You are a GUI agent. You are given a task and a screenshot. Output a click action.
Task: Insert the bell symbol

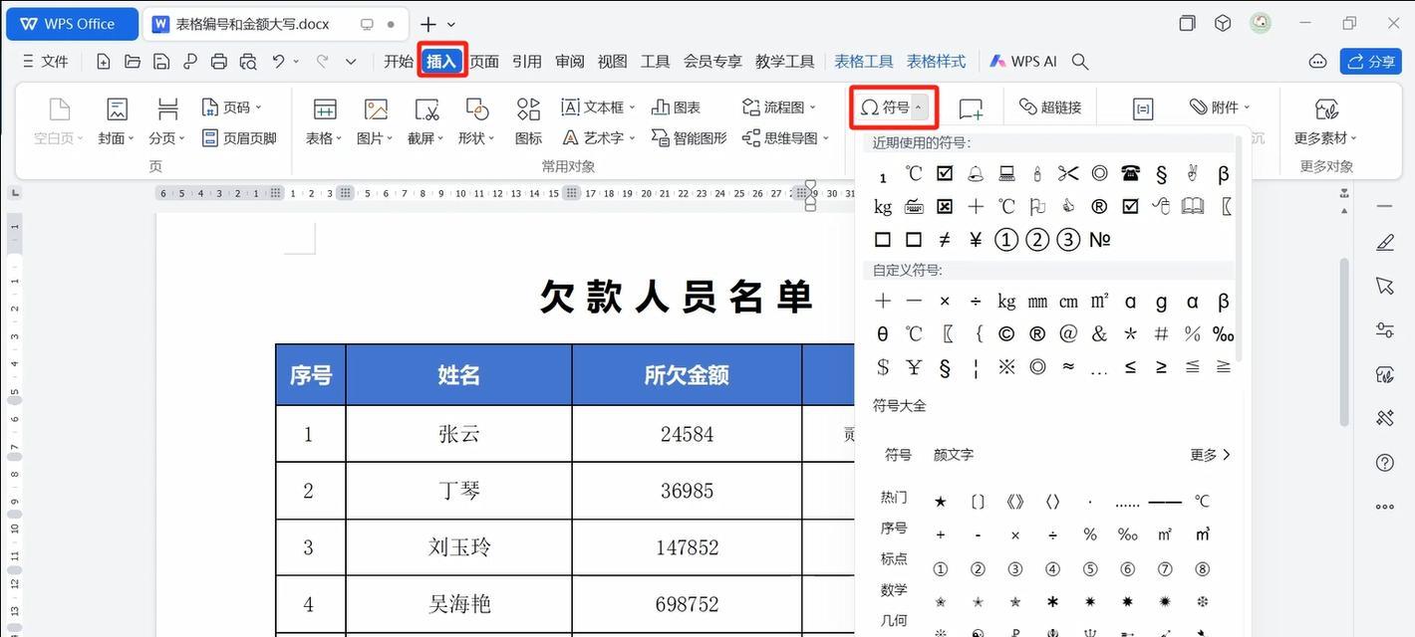(x=976, y=174)
